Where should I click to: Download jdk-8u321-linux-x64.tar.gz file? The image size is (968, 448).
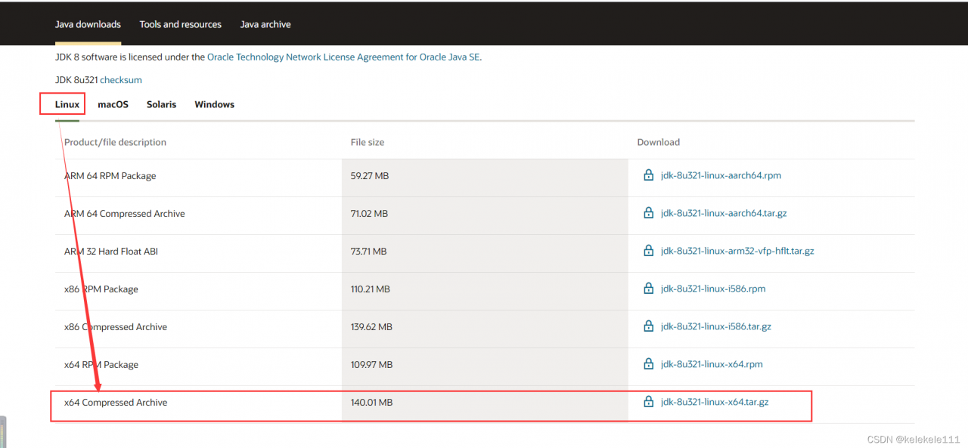715,402
